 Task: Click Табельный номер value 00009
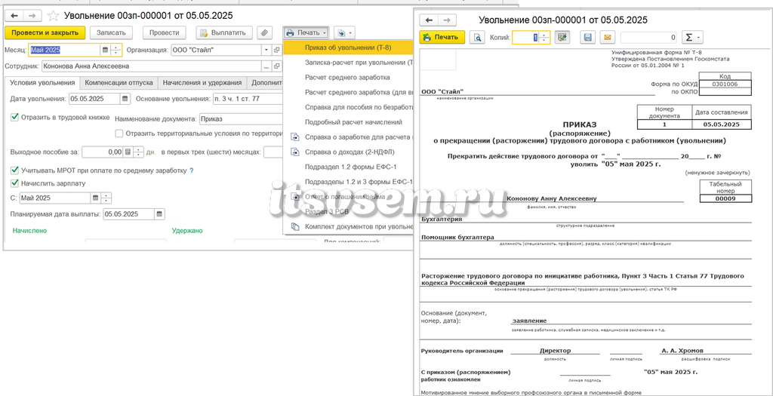click(x=725, y=198)
